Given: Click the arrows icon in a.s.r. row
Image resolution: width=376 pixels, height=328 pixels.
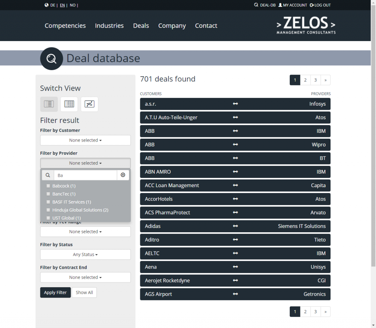Looking at the screenshot, I should 235,104.
